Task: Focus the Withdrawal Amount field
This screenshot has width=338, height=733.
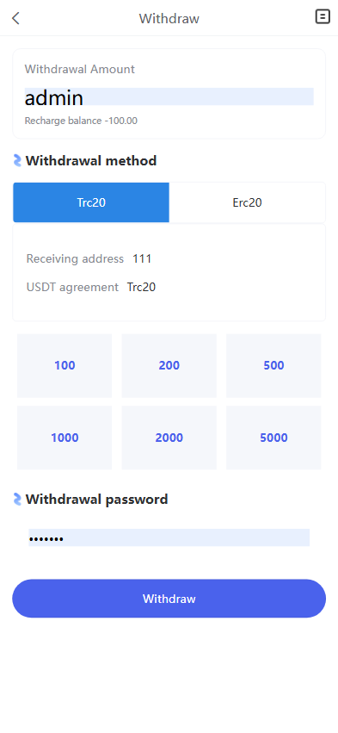Action: coord(169,96)
